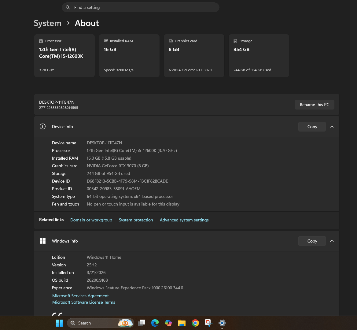Click Device name value in Device info list
This screenshot has width=357, height=330.
tap(105, 143)
